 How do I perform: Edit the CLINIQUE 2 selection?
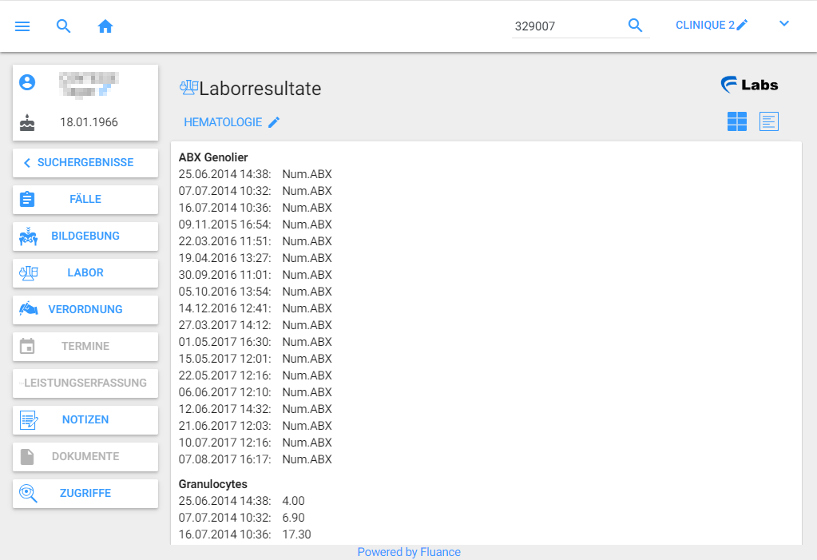(x=712, y=26)
